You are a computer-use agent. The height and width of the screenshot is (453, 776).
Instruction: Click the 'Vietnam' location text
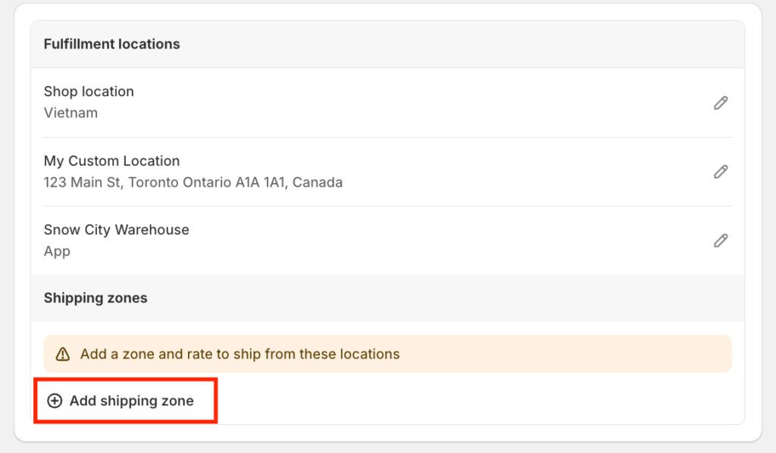click(x=70, y=113)
